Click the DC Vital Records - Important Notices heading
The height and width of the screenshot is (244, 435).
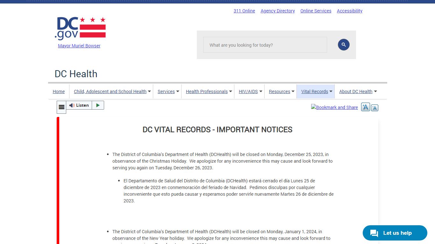pos(217,130)
